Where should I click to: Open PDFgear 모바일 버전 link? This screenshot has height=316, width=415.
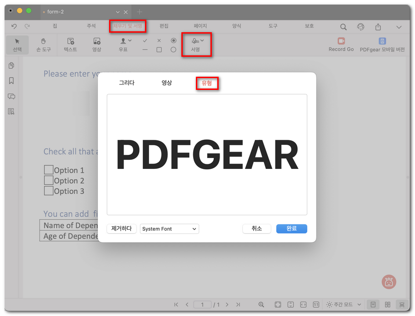pyautogui.click(x=382, y=44)
